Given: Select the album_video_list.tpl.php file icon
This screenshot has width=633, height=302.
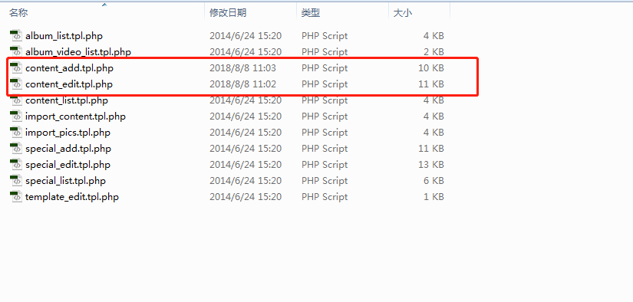Looking at the screenshot, I should (16, 52).
